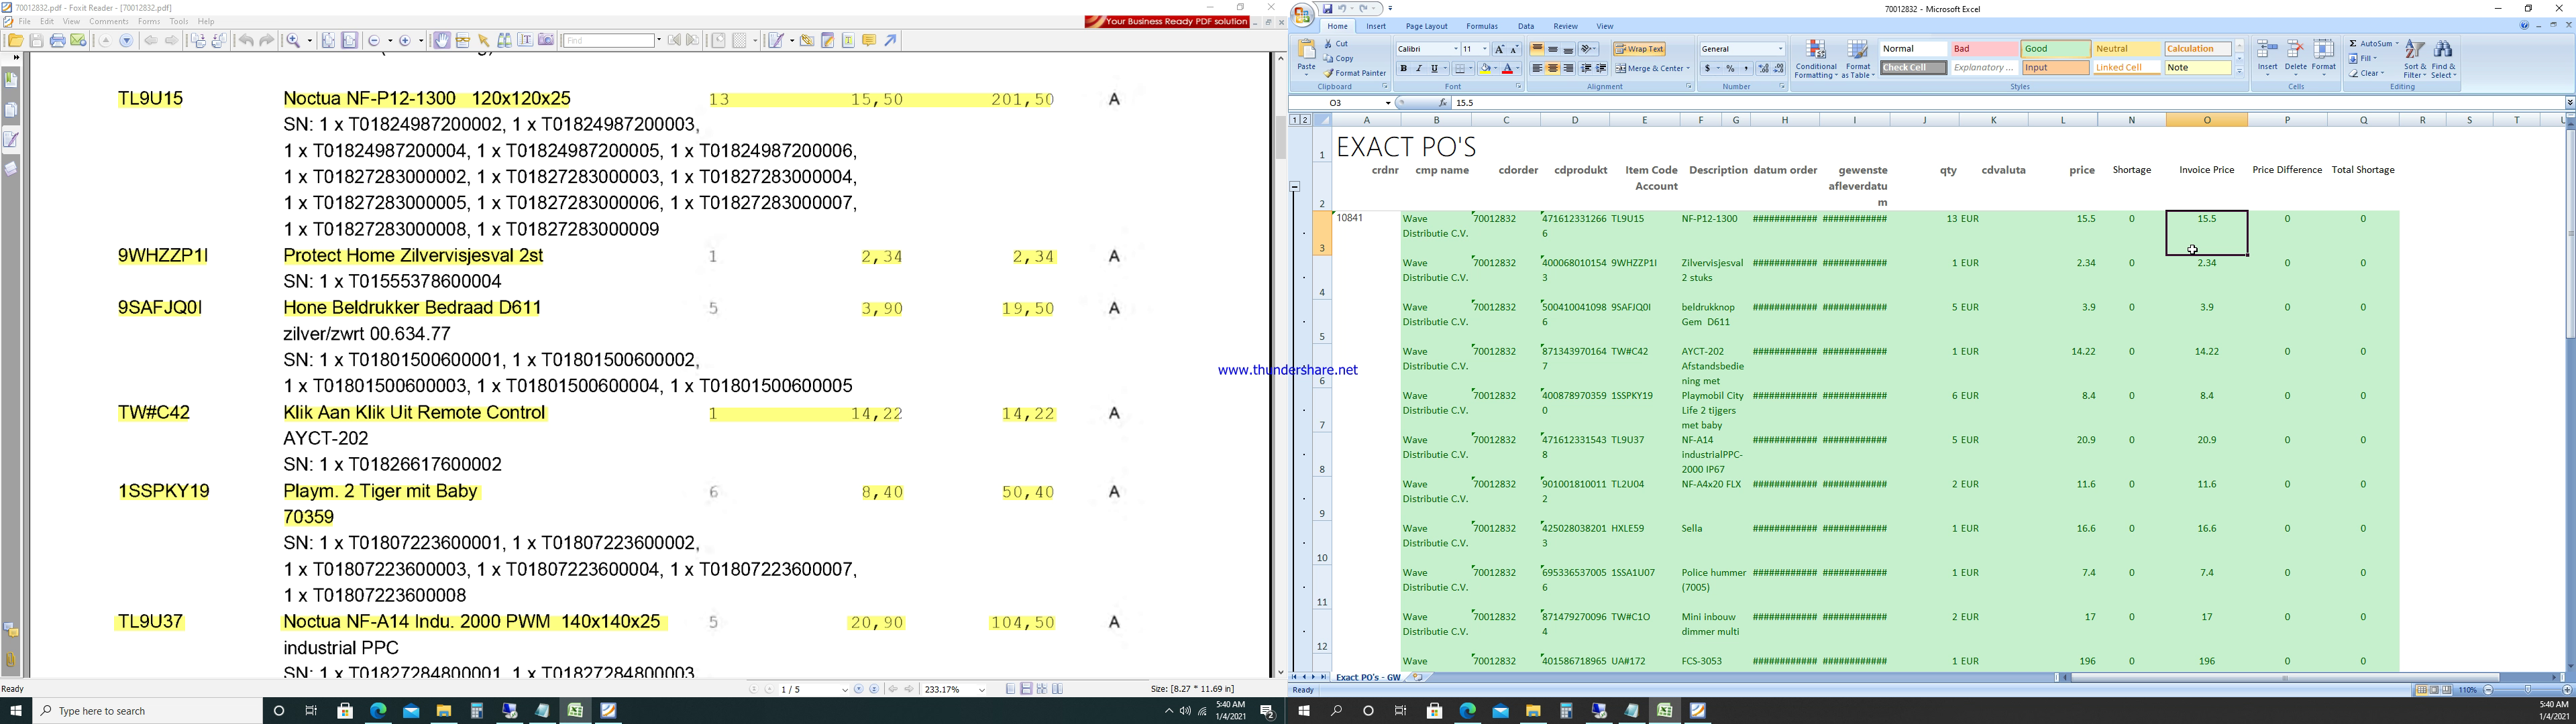Toggle Wrap Text in Excel
This screenshot has width=2576, height=724.
click(x=1639, y=49)
